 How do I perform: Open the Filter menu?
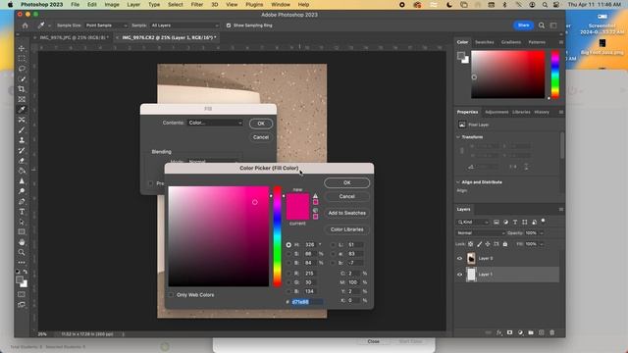[196, 4]
